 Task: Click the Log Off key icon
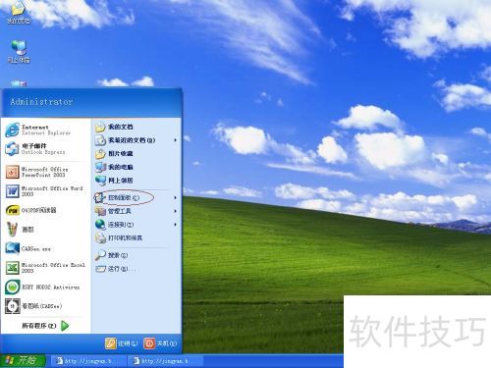tap(111, 343)
